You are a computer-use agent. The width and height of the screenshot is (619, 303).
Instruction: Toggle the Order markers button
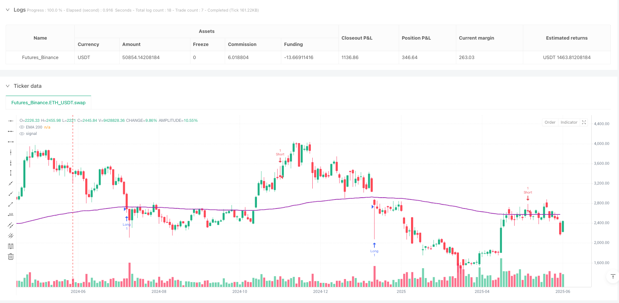click(550, 122)
